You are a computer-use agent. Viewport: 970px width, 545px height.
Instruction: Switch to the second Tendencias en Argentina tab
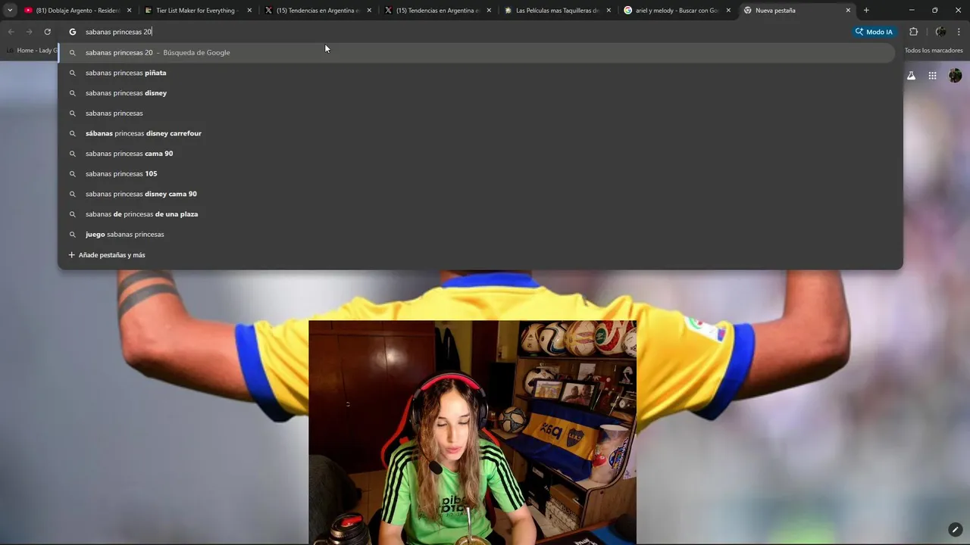(438, 11)
